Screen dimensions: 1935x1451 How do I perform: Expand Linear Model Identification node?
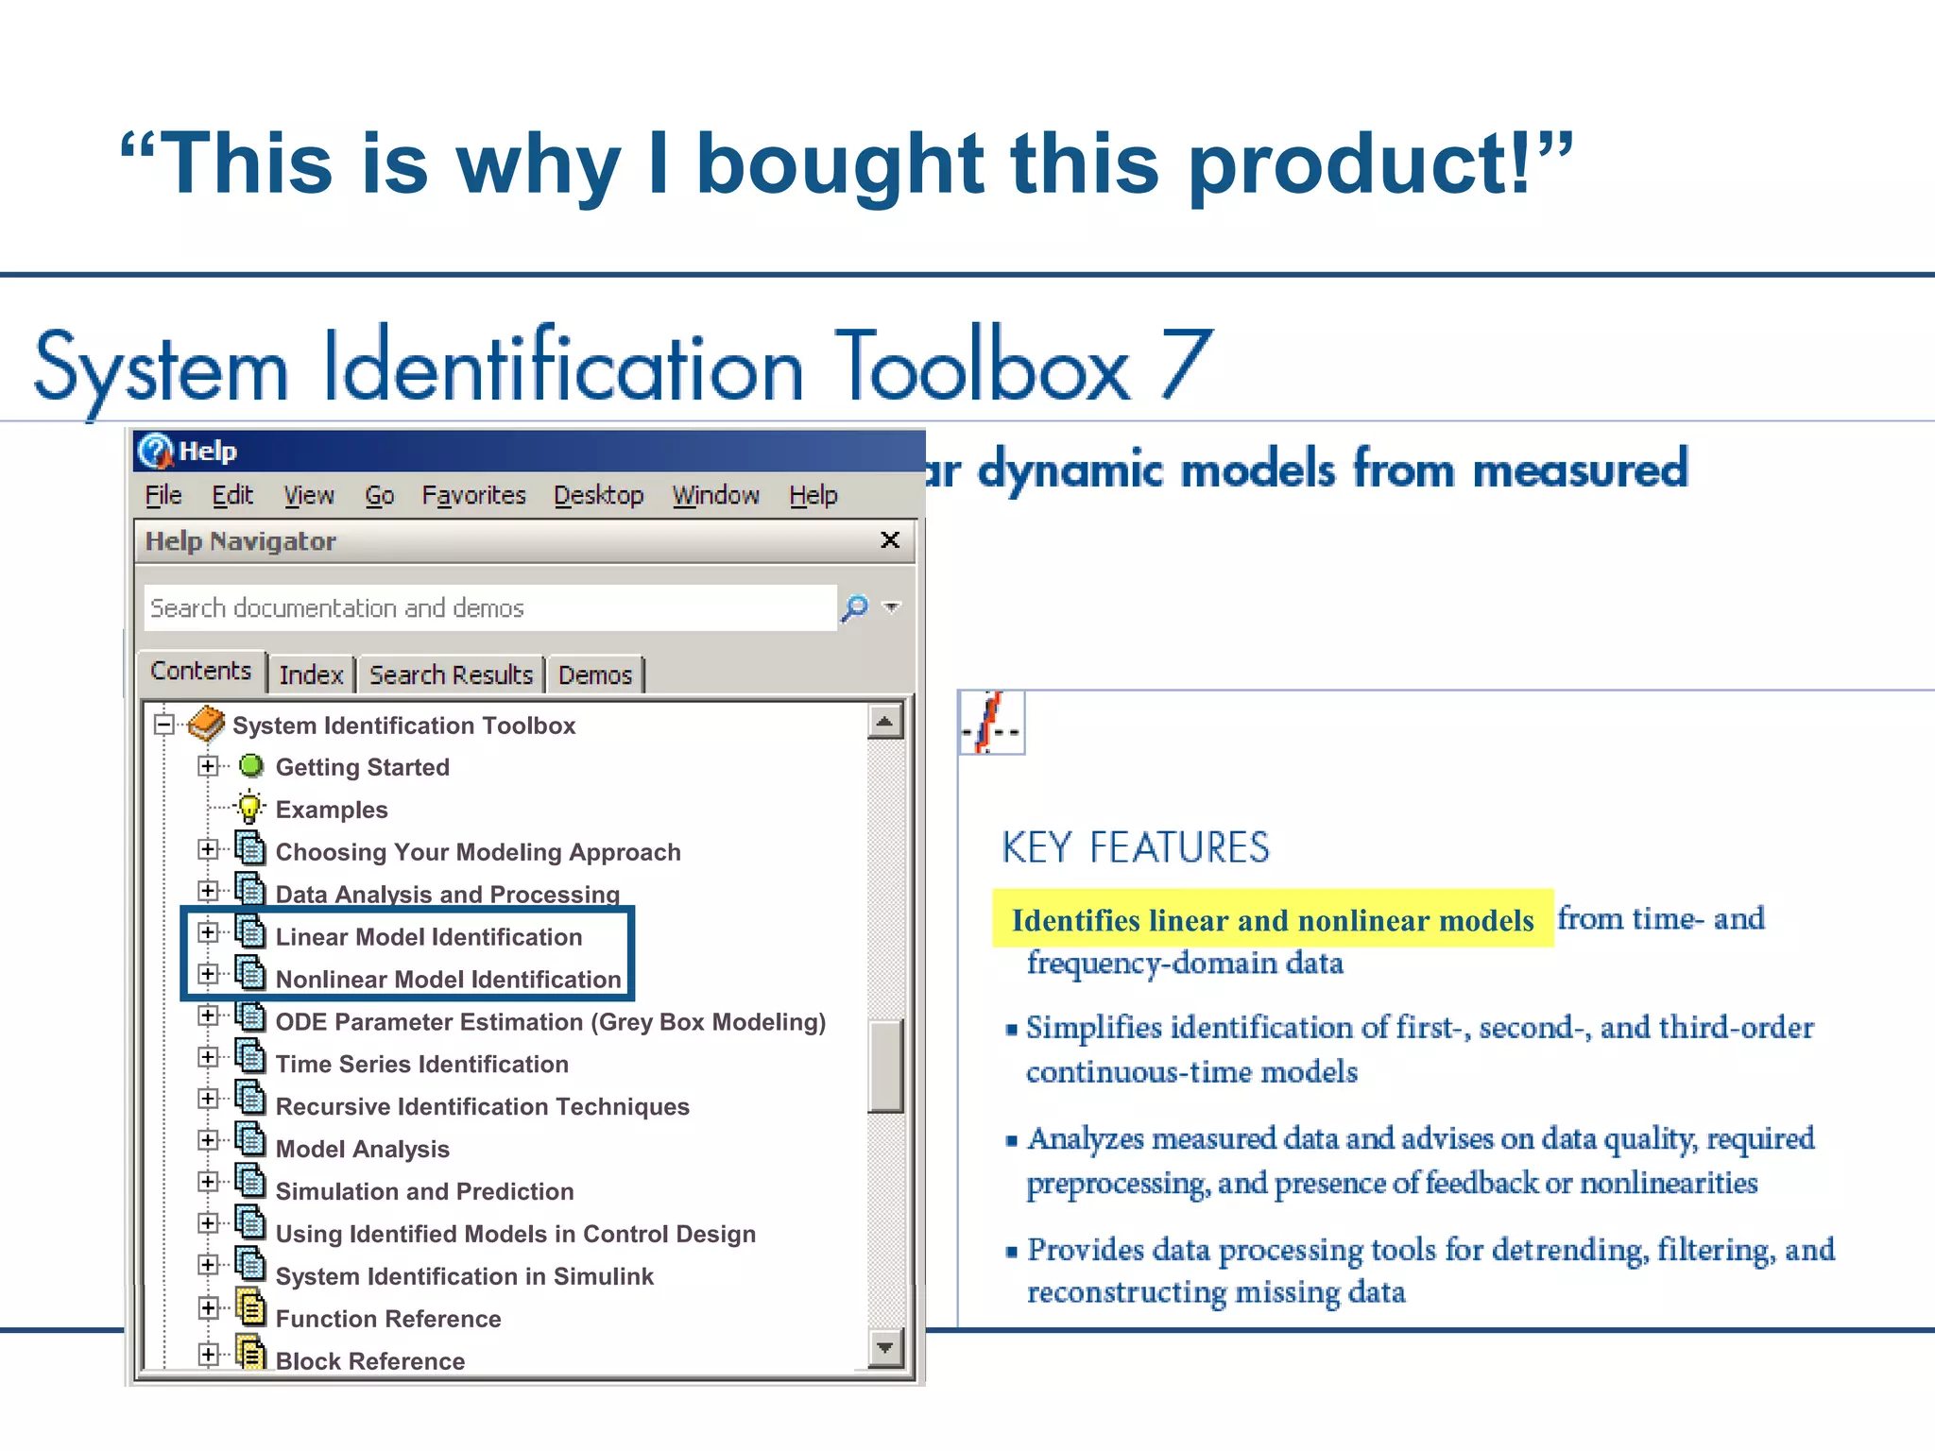pos(208,932)
